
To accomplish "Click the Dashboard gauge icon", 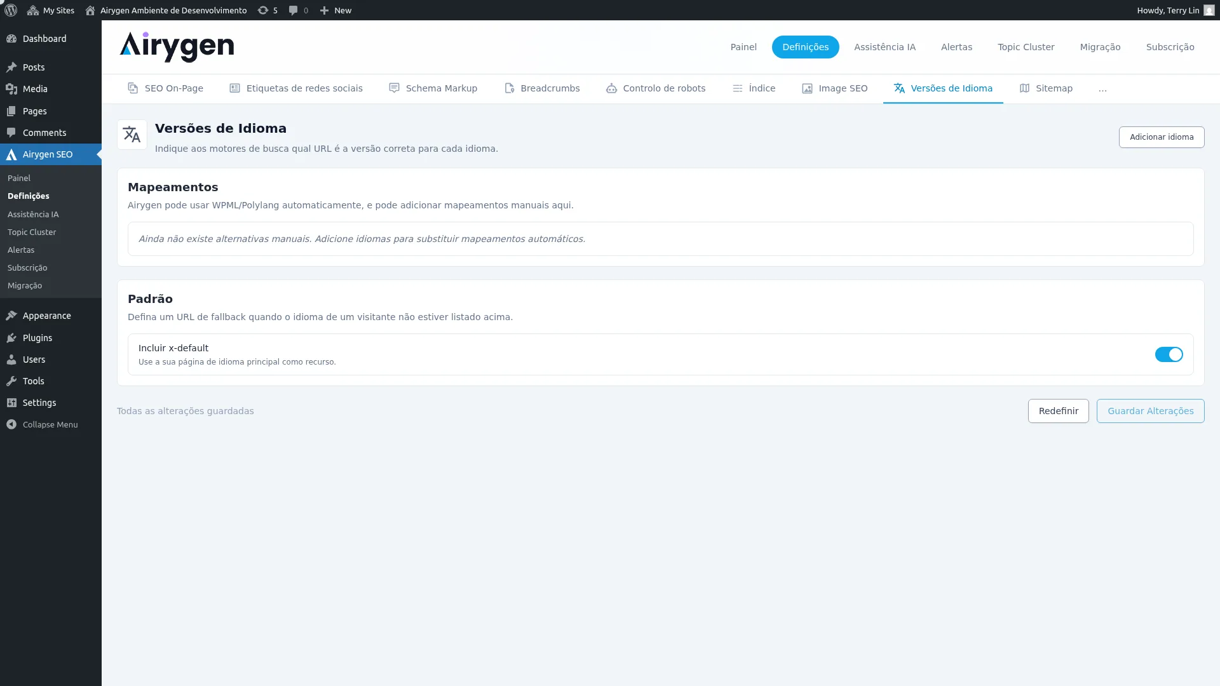I will coord(11,39).
